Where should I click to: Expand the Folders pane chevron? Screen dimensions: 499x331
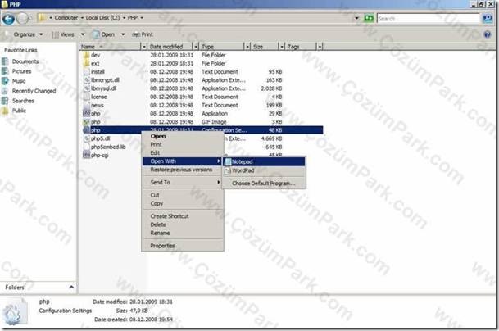point(71,288)
